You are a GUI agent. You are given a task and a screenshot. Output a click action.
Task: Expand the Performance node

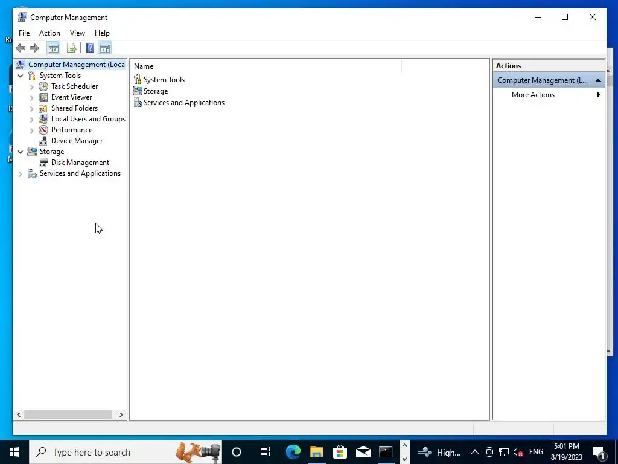click(x=32, y=130)
